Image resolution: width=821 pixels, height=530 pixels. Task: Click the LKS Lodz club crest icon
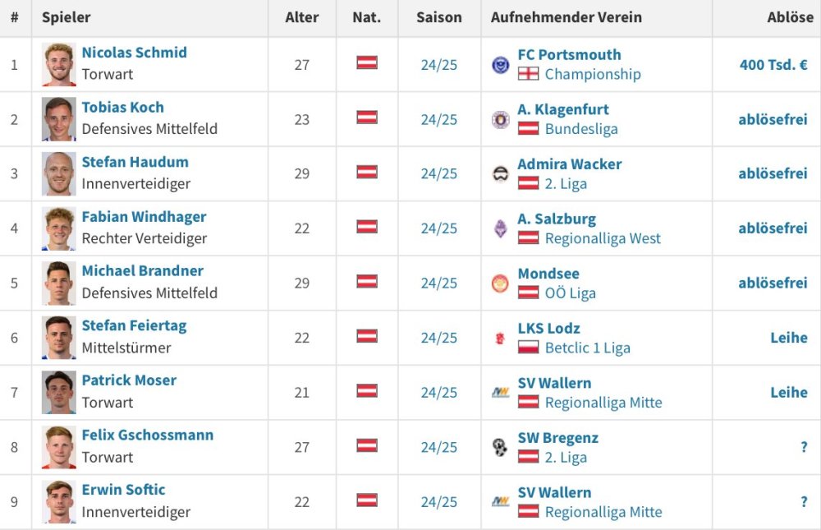click(x=500, y=339)
